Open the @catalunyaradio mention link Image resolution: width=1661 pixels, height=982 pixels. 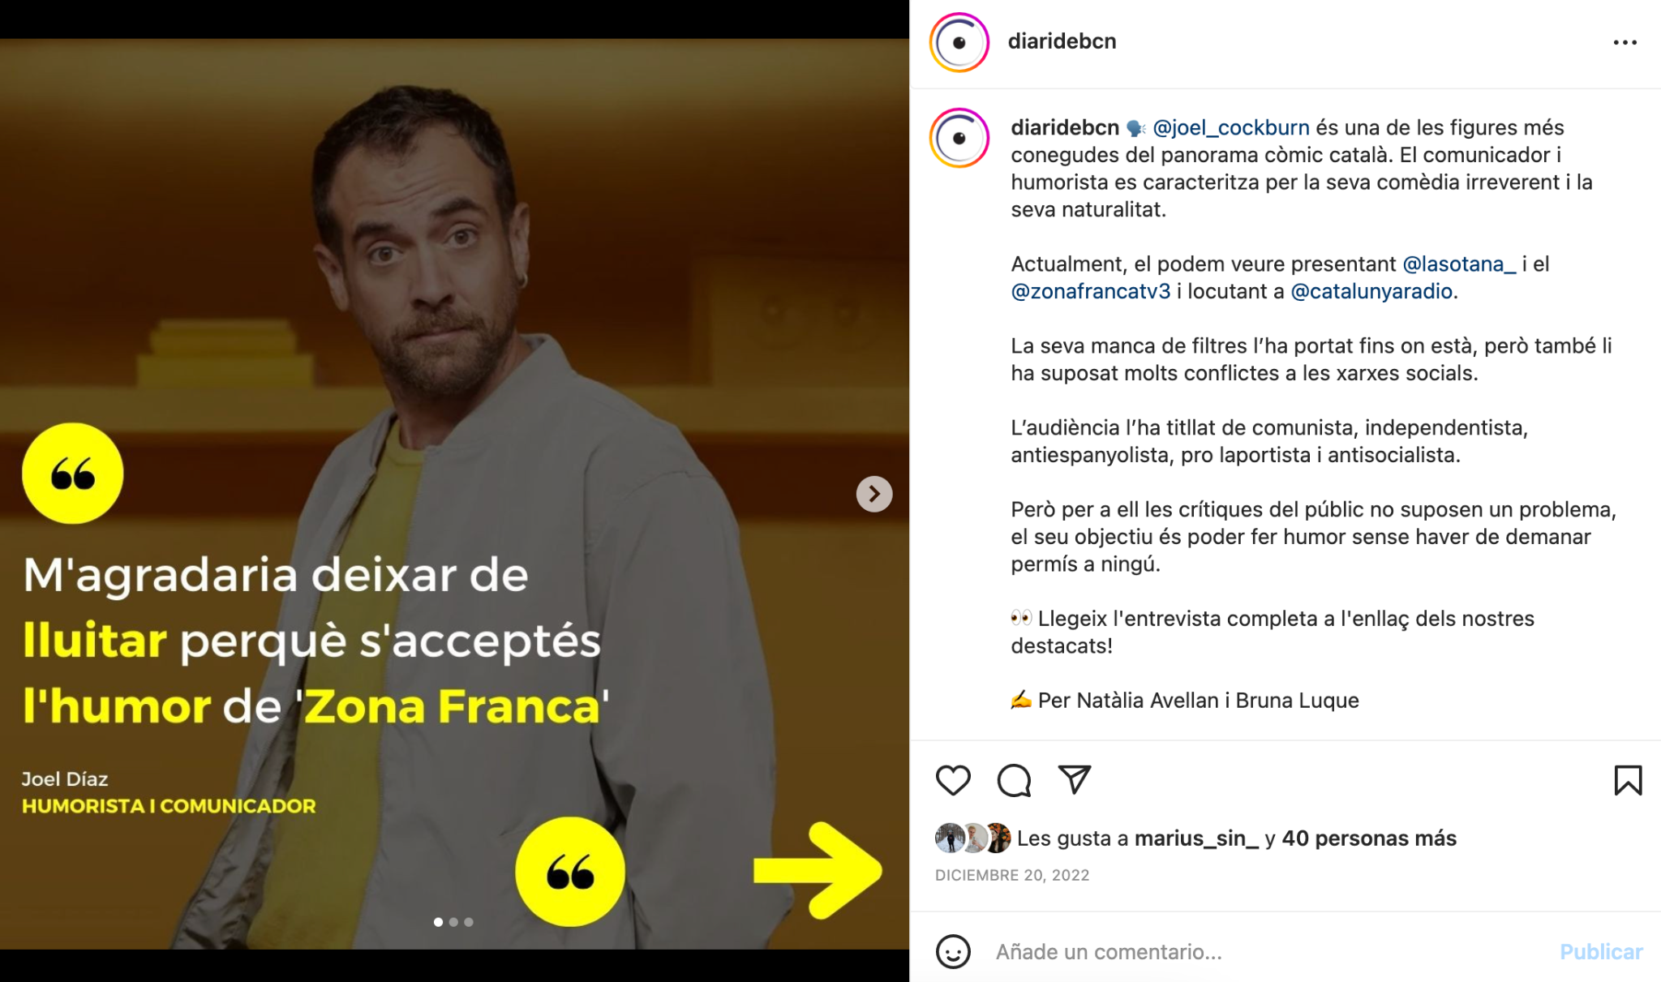point(1371,291)
